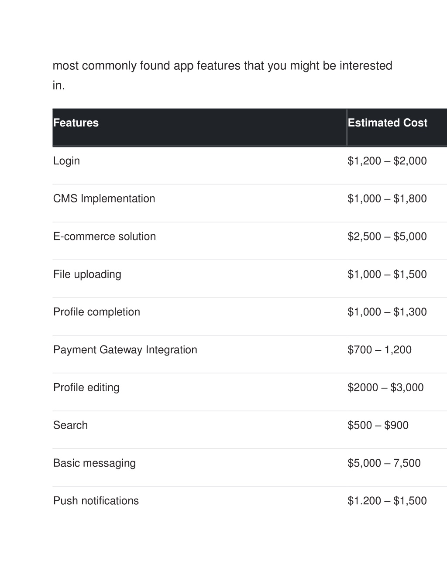Select the File uploading row

[x=250, y=274]
